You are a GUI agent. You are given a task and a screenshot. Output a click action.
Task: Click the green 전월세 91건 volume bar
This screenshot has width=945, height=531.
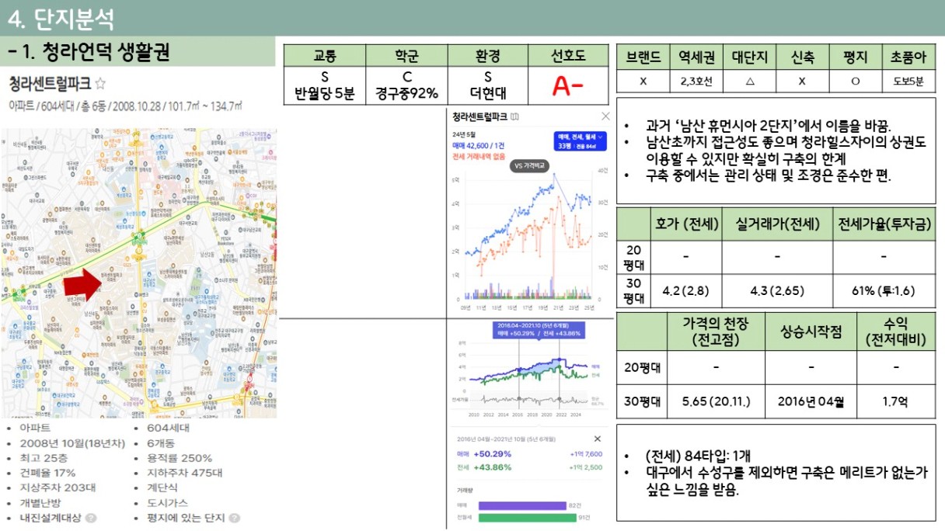pyautogui.click(x=528, y=518)
